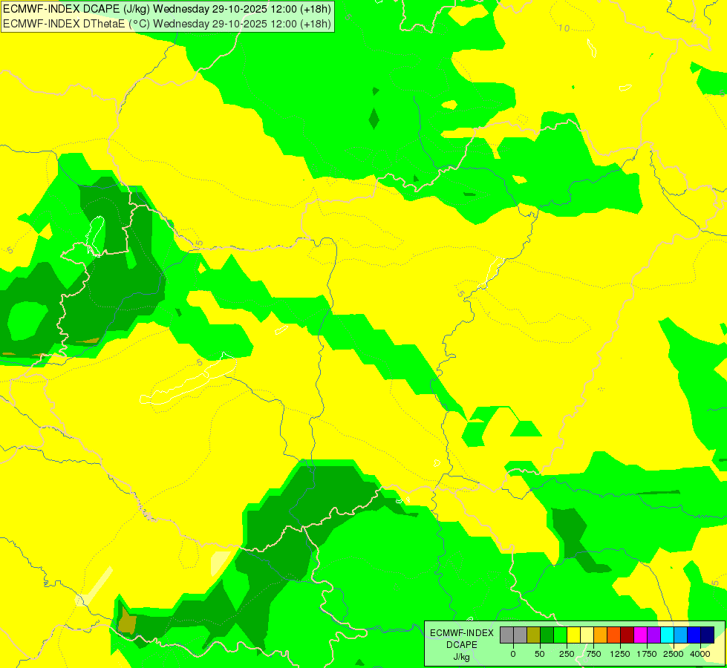Image resolution: width=727 pixels, height=668 pixels.
Task: Pick the bright yellow legend swatch
Action: 573,635
